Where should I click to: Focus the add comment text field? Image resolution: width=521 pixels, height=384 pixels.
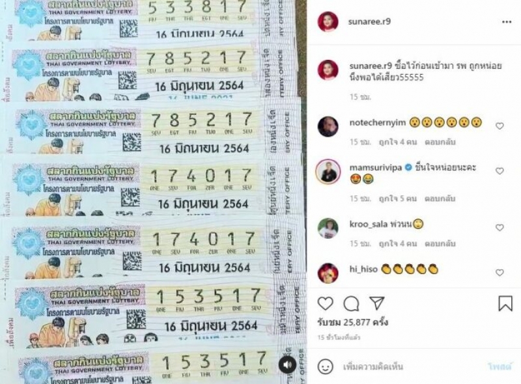412,366
